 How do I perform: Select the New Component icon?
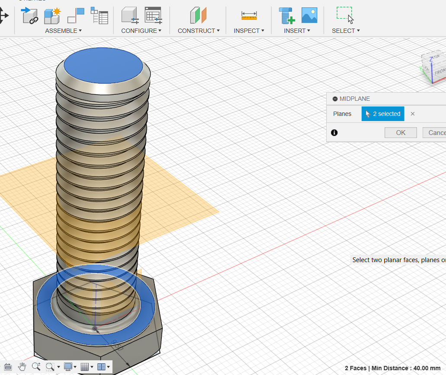52,16
